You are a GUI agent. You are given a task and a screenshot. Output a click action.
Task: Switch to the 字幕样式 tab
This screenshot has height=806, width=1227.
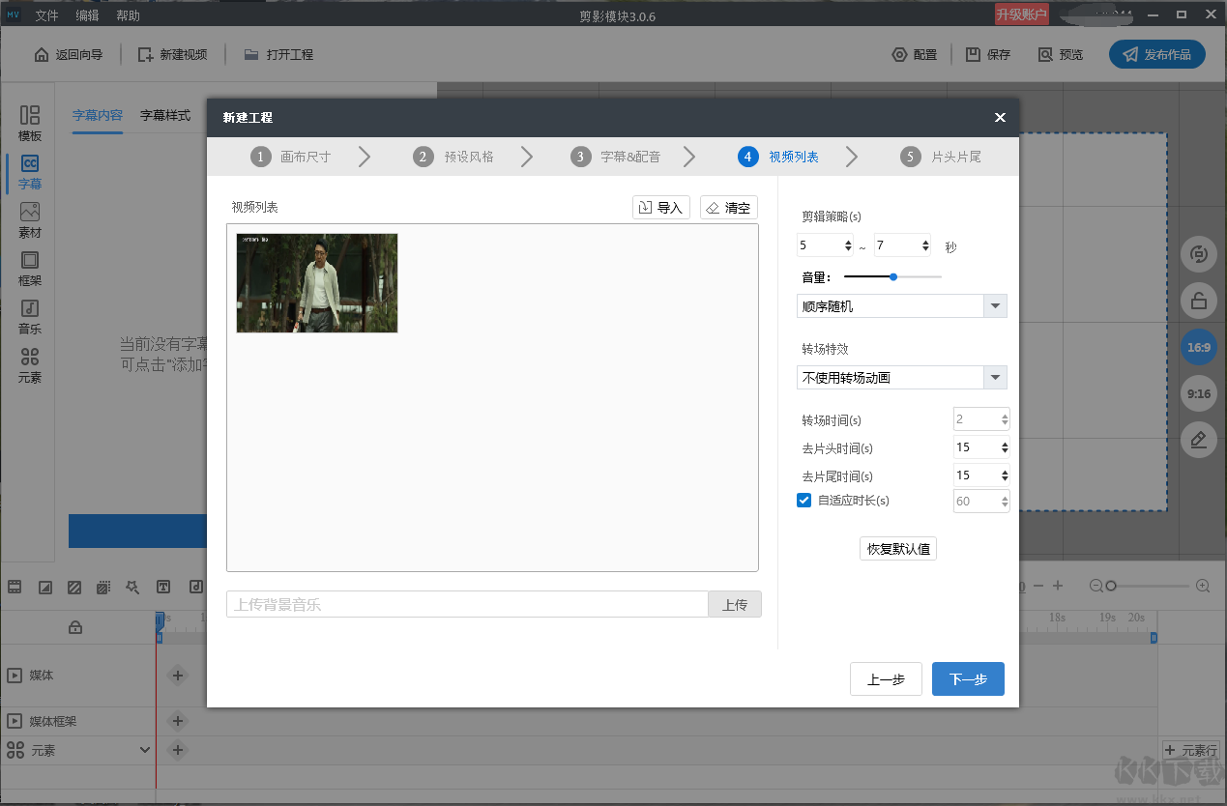tap(165, 115)
